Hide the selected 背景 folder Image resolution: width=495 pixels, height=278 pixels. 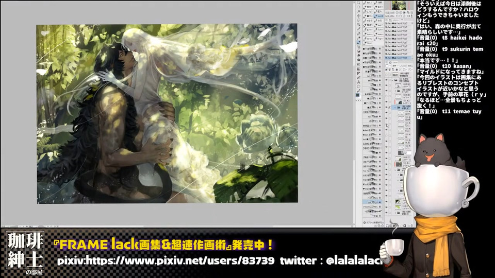coord(386,108)
